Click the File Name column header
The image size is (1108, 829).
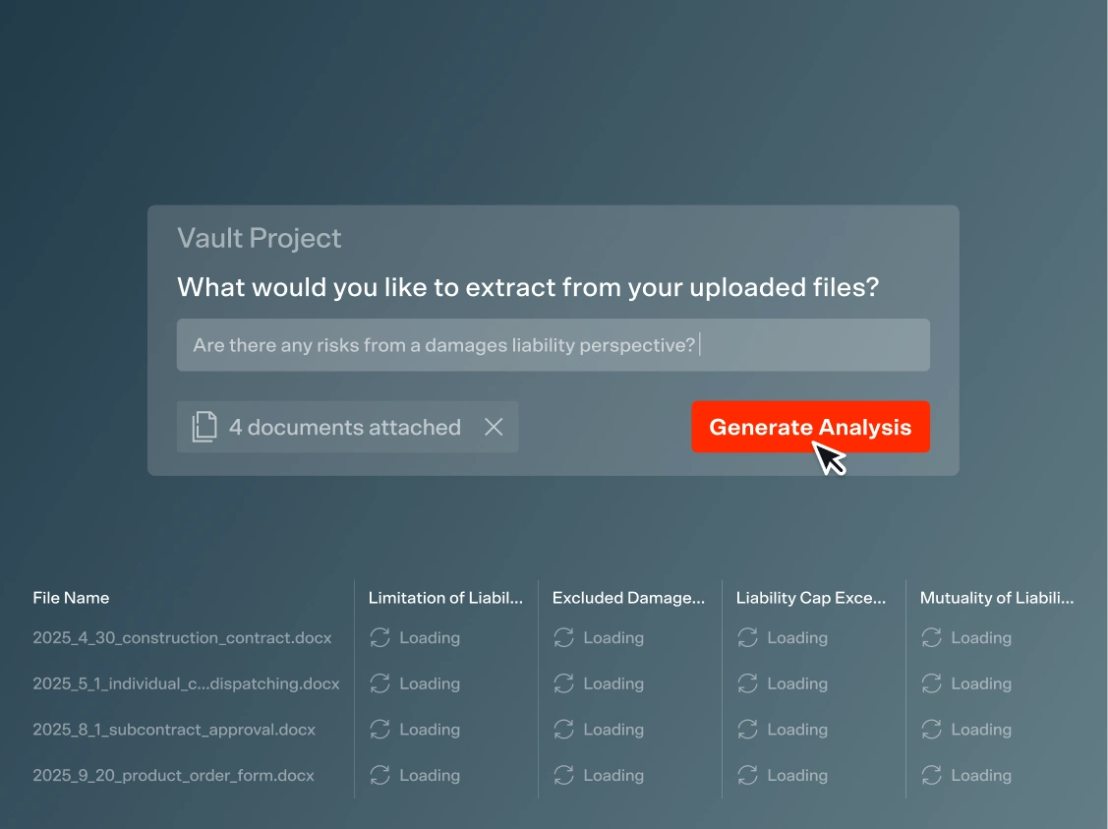tap(71, 598)
